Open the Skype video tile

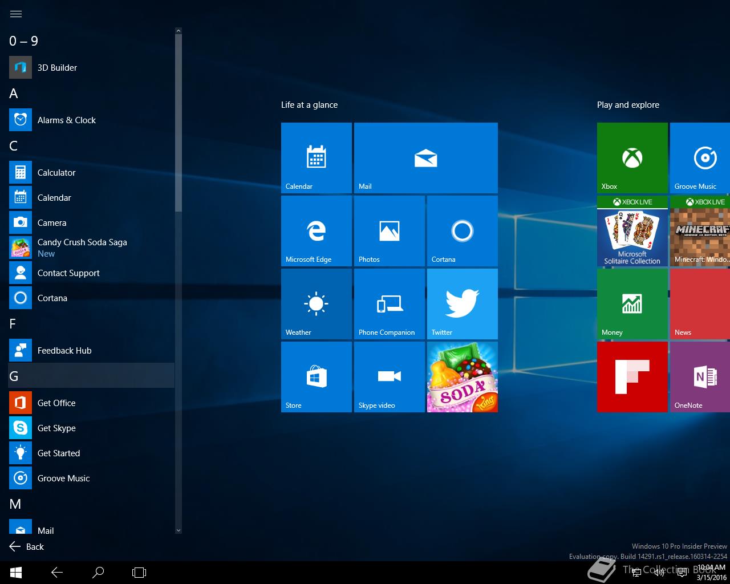390,377
